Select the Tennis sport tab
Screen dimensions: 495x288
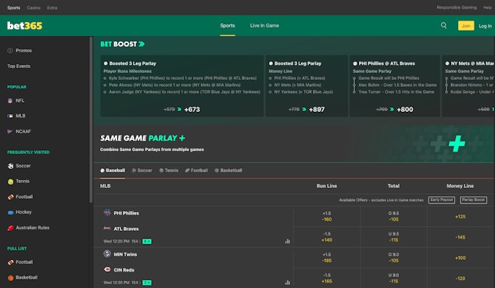click(169, 171)
